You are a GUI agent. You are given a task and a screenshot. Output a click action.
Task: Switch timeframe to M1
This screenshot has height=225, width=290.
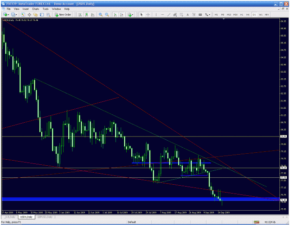[216, 14]
